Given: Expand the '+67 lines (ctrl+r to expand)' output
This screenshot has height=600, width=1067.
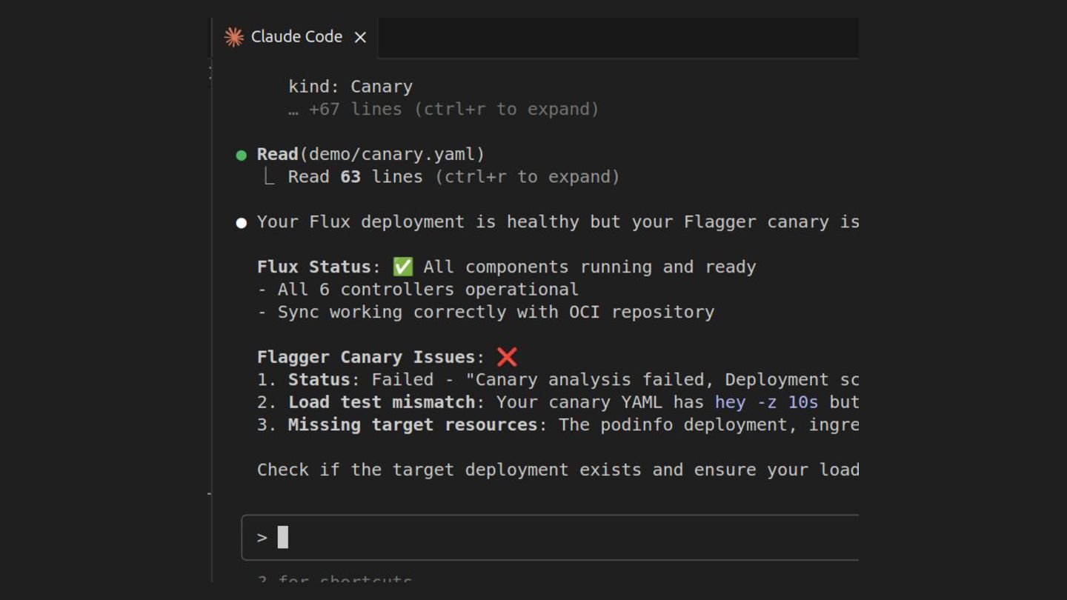Looking at the screenshot, I should 443,109.
